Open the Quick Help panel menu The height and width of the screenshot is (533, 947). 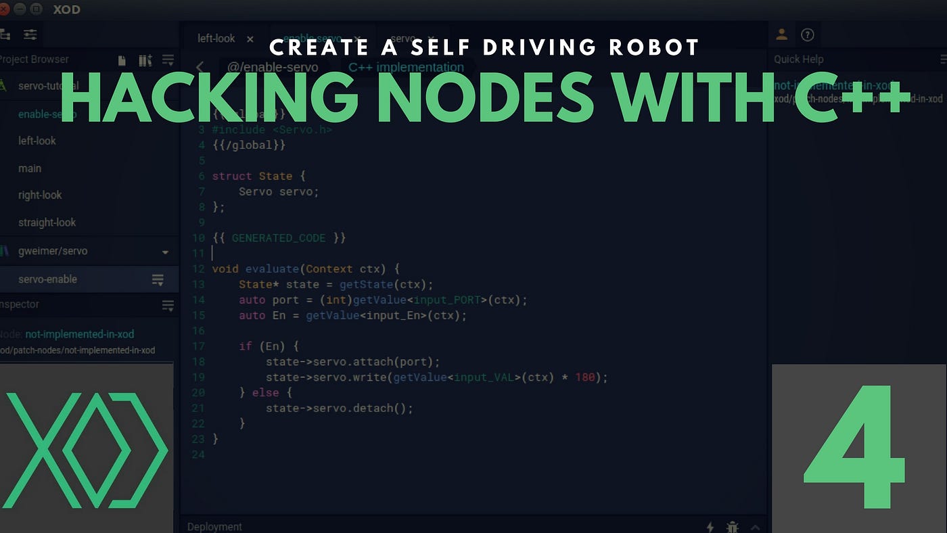(943, 60)
